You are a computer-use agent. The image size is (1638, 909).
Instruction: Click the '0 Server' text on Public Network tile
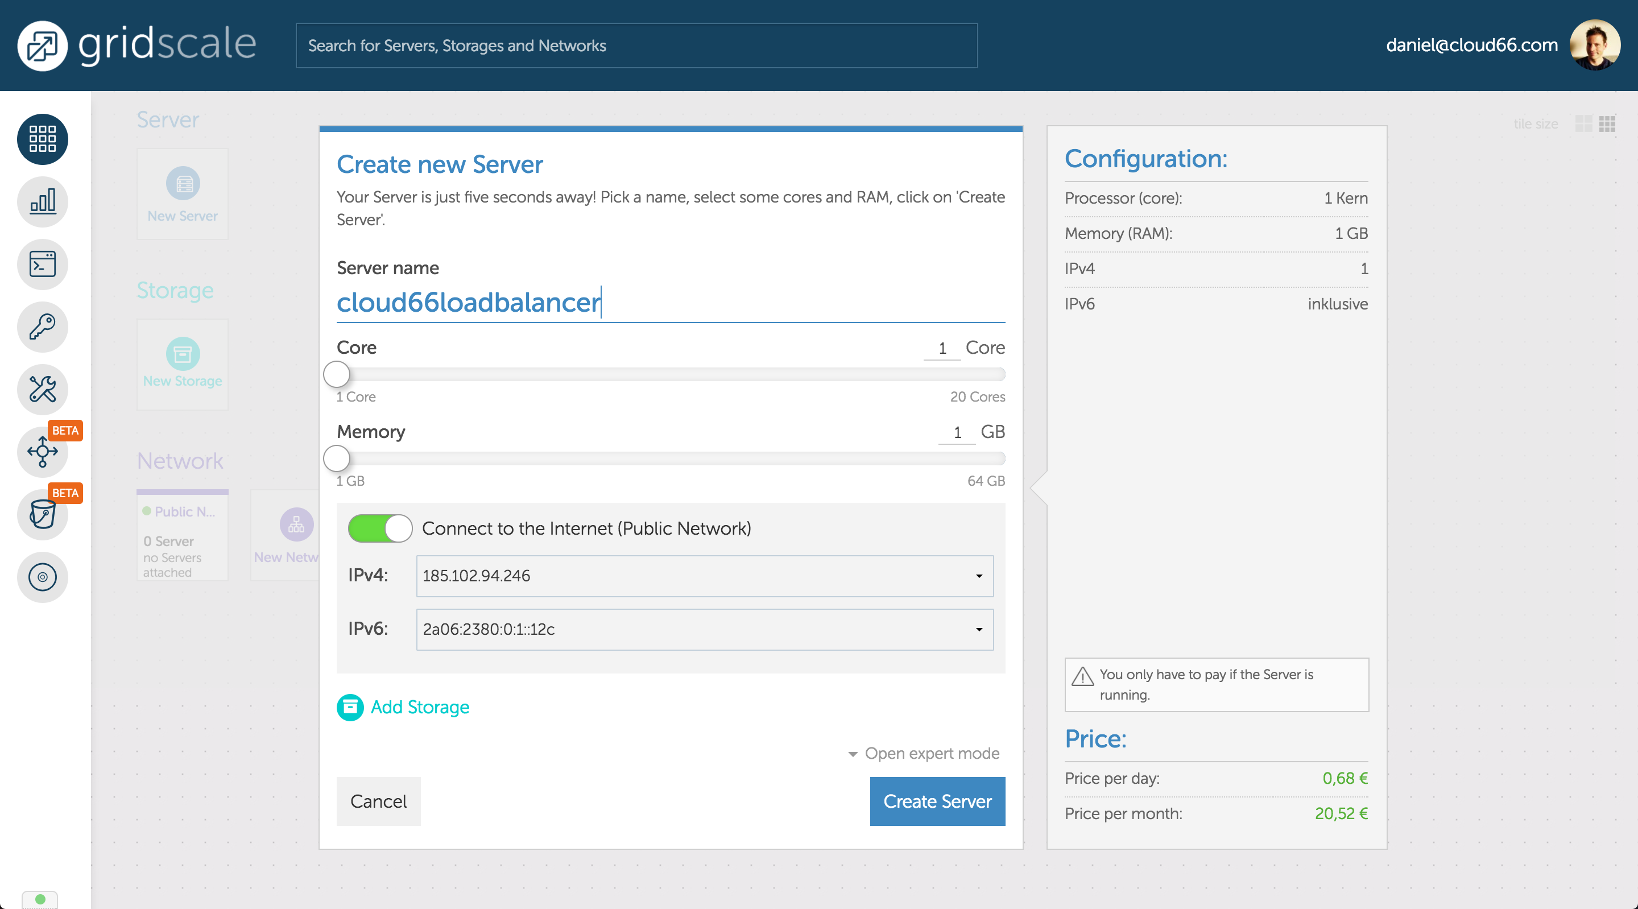(x=168, y=542)
